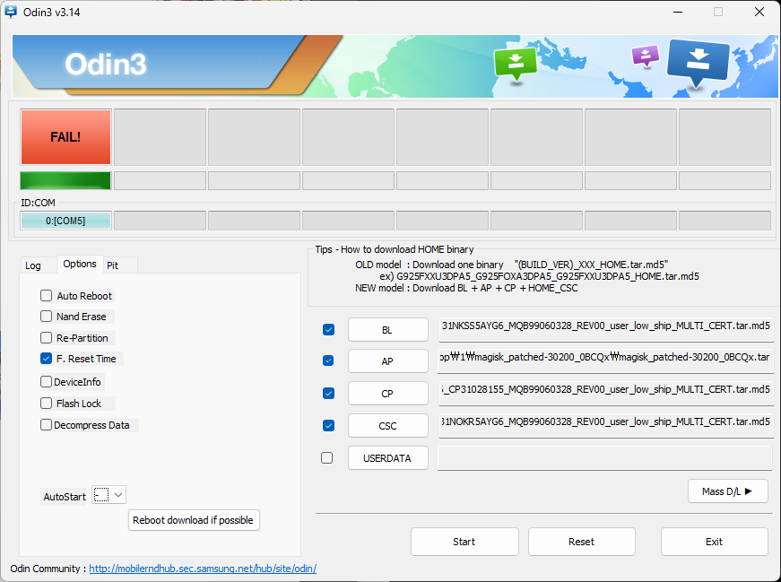The width and height of the screenshot is (781, 582).
Task: Click the empty USERDATA path field
Action: click(x=604, y=458)
